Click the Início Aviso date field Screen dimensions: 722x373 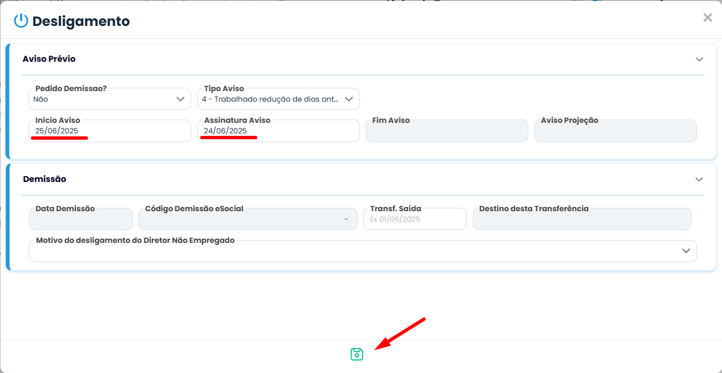[110, 131]
